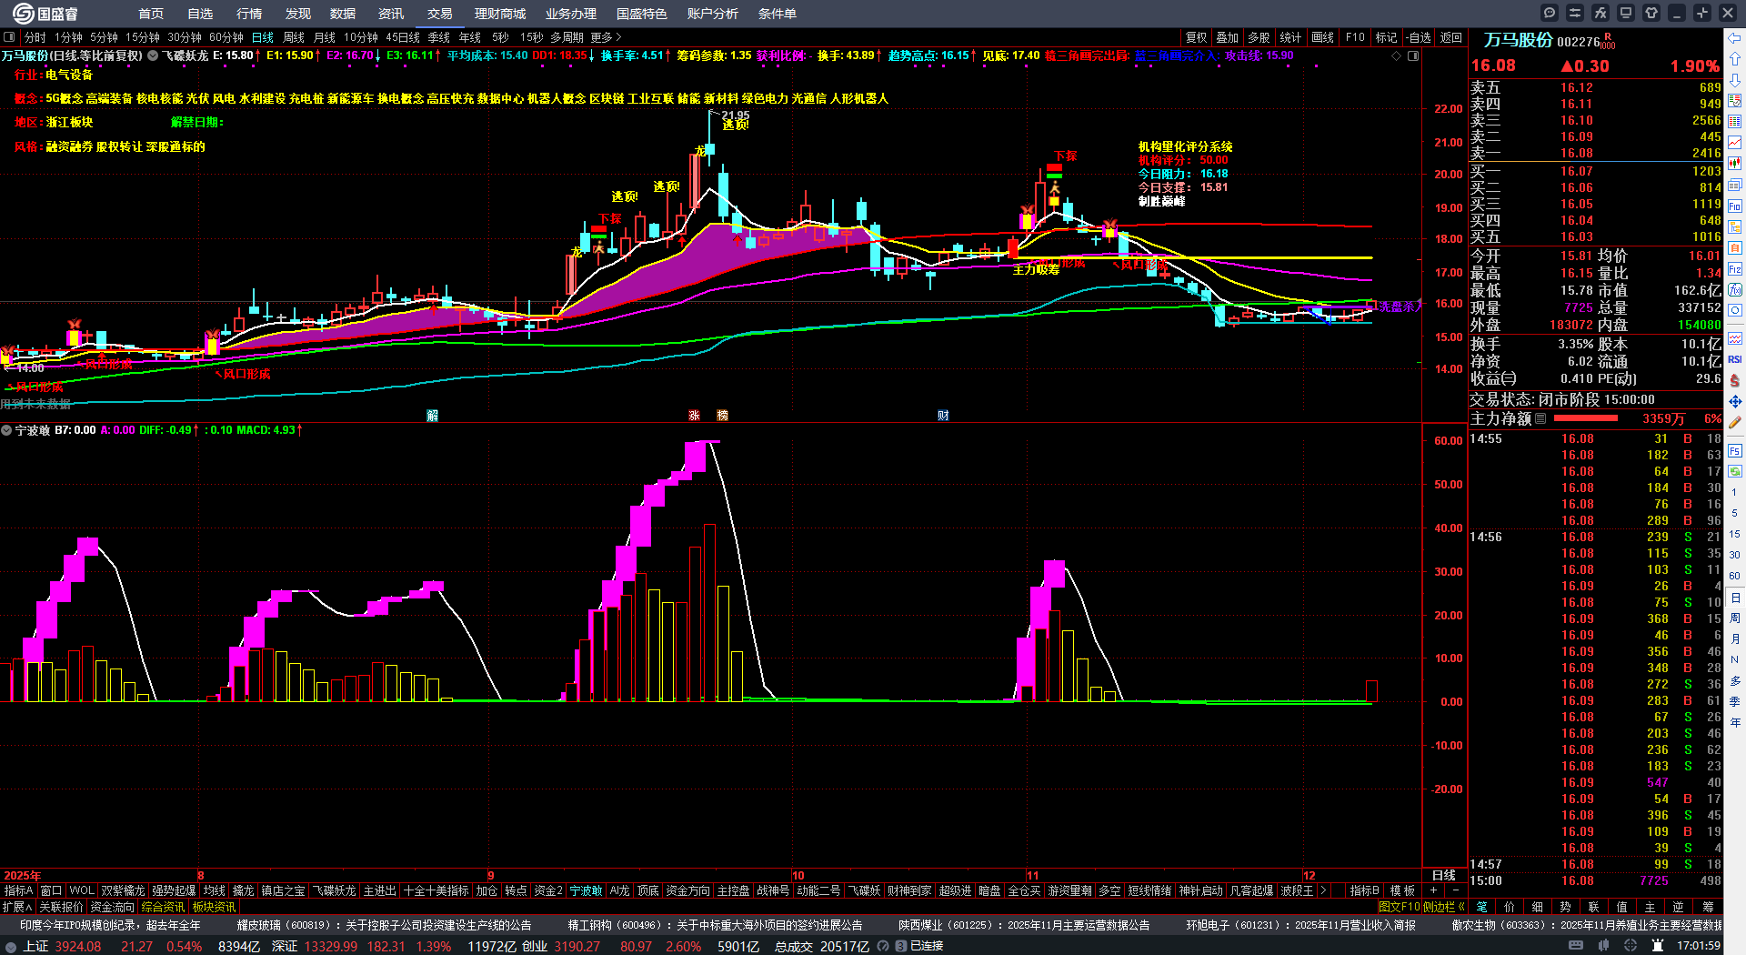Select the 5分钟 period

point(105,37)
